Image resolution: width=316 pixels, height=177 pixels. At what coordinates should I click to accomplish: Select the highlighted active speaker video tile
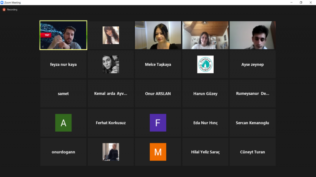coord(63,35)
